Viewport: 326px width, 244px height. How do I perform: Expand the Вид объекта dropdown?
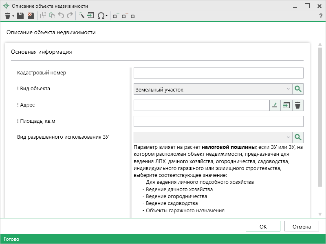tap(288, 89)
